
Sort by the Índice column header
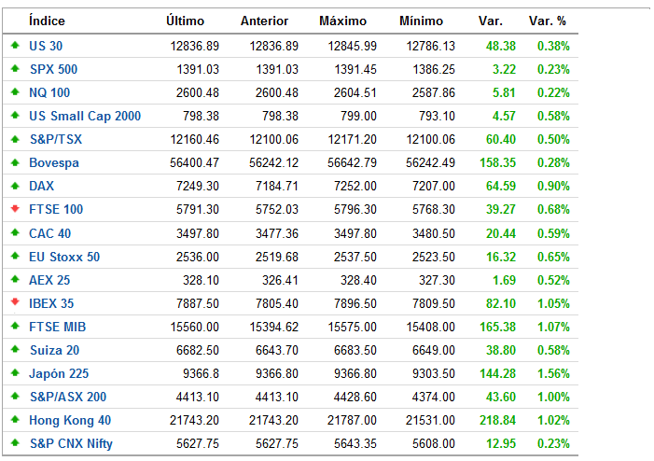click(x=48, y=21)
